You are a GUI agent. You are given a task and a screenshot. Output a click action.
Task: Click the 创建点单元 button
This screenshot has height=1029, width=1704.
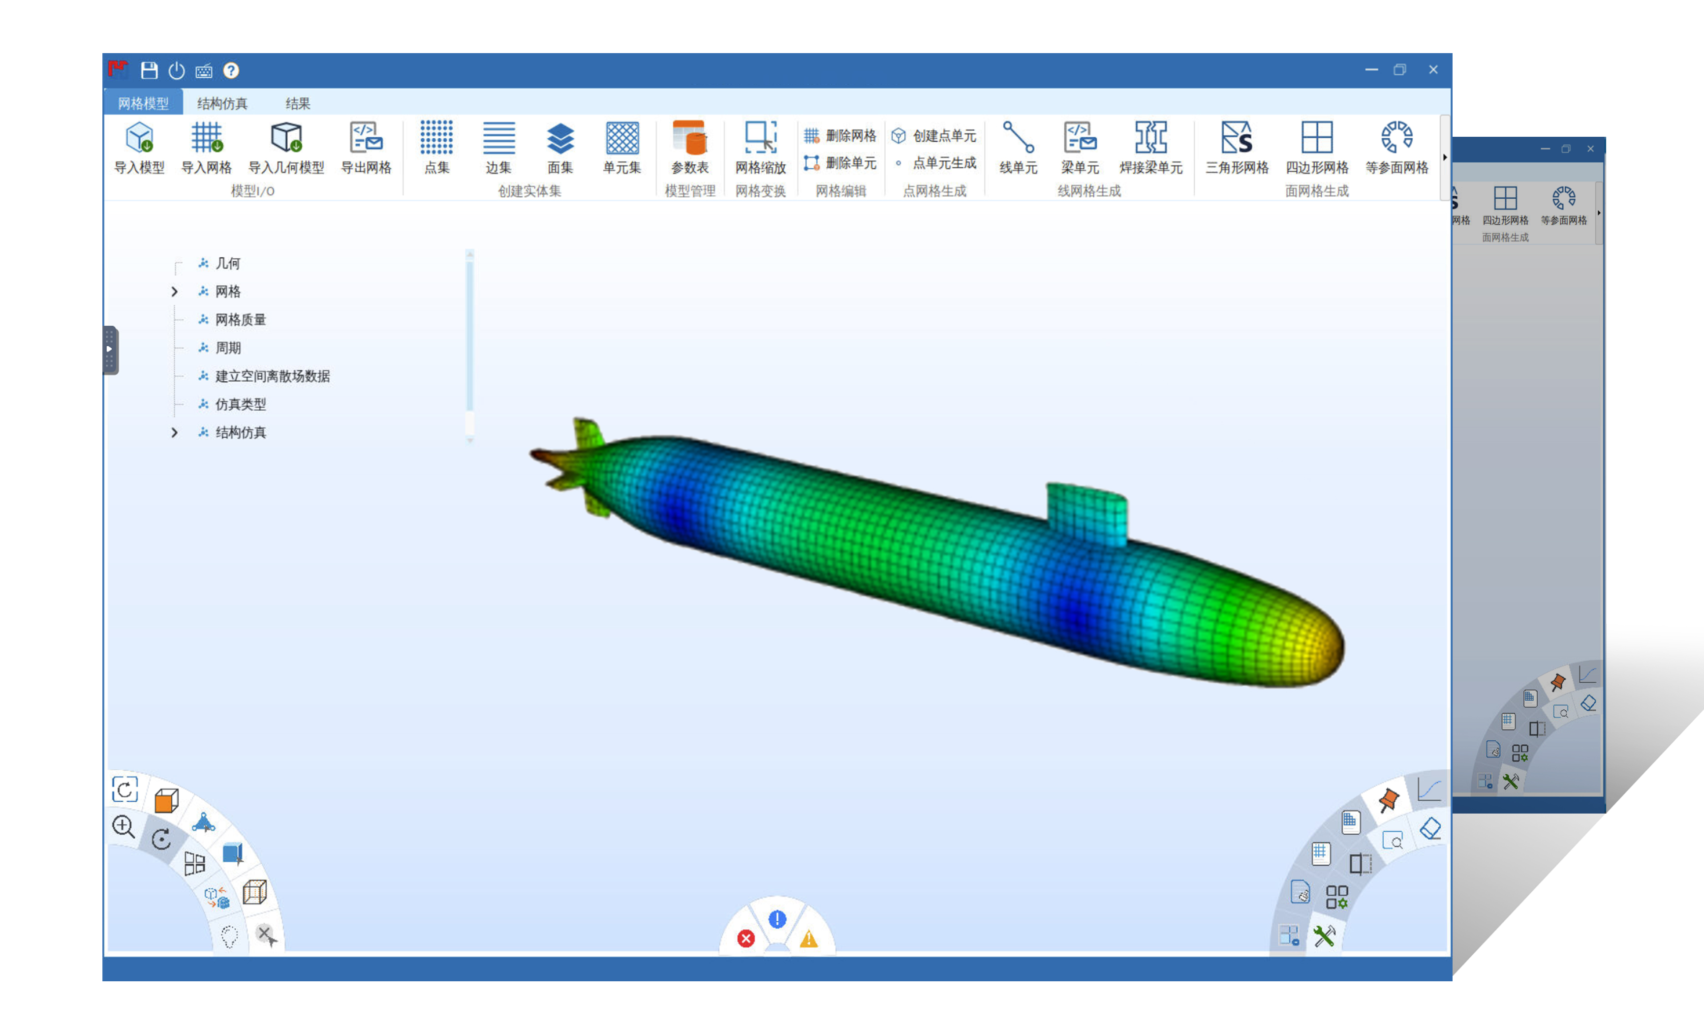click(934, 135)
